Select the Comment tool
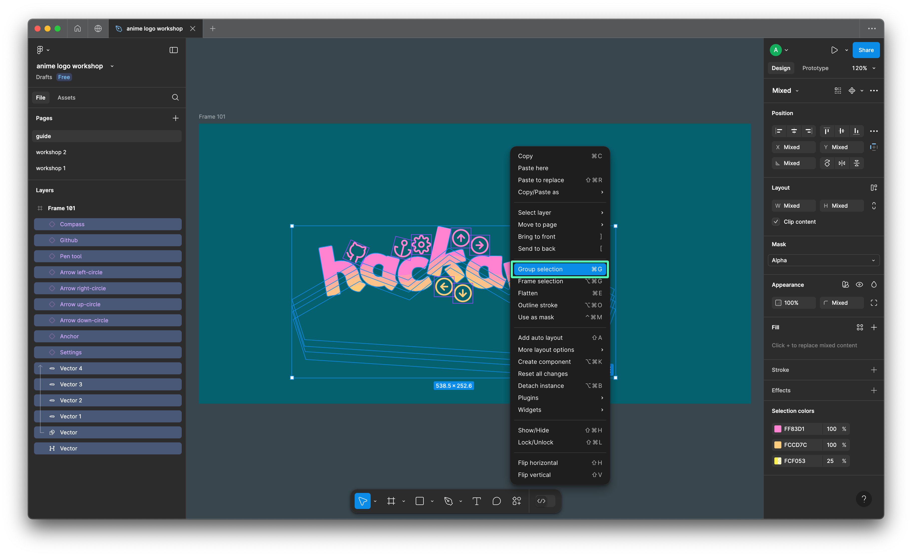Viewport: 912px width, 556px height. click(x=496, y=501)
